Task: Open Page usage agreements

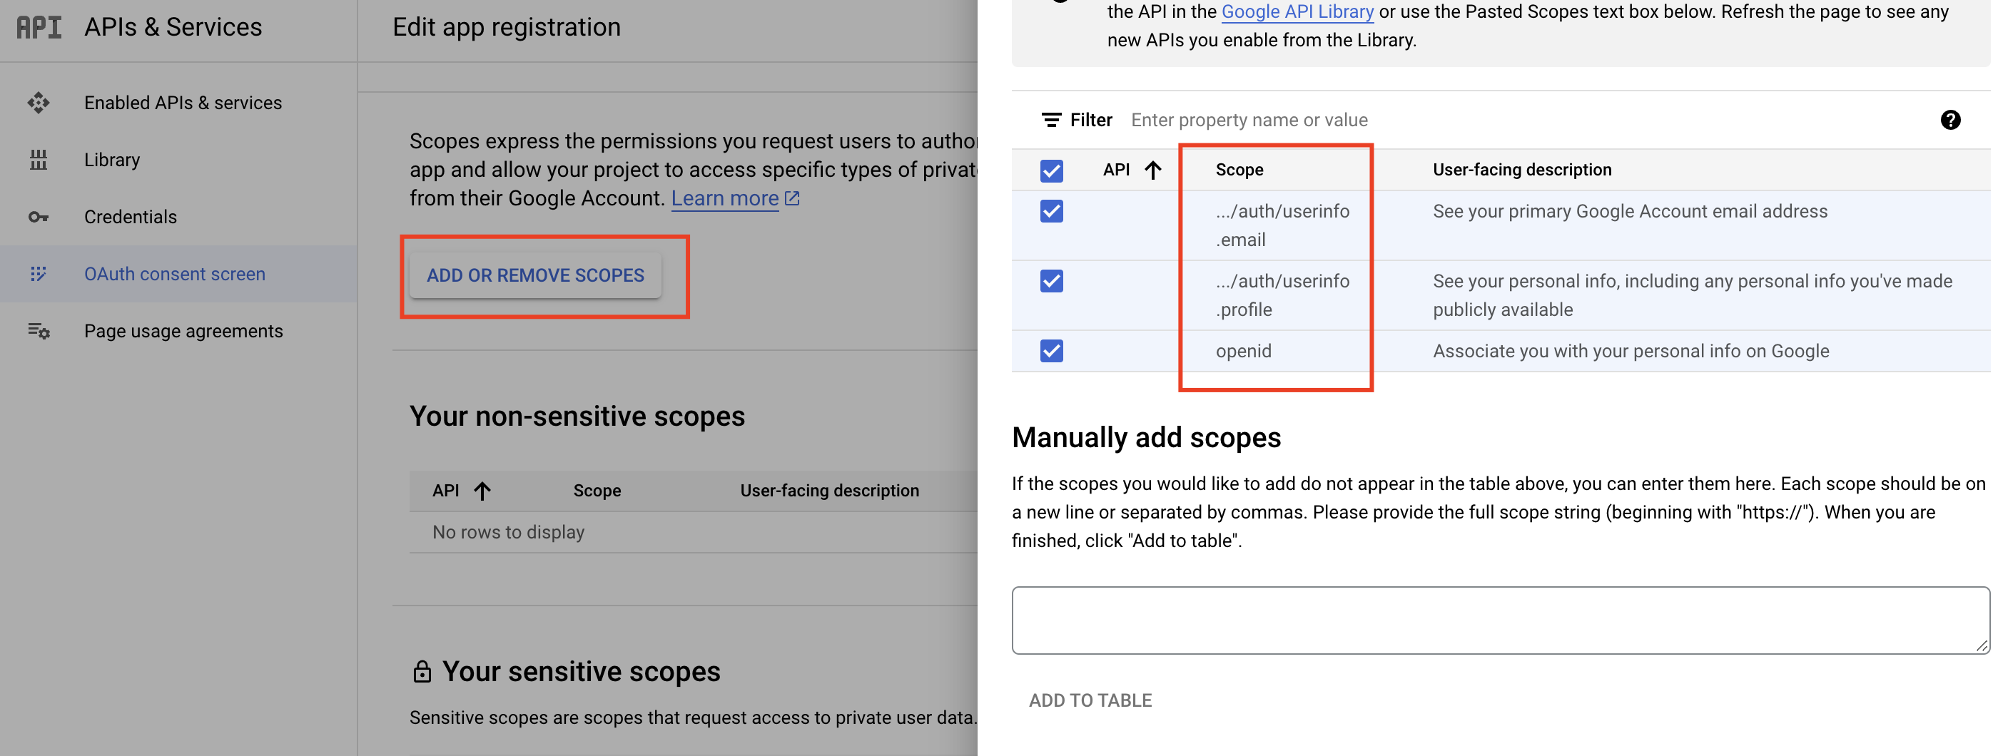Action: click(x=183, y=331)
